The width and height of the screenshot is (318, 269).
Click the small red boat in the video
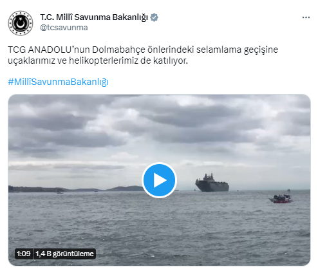click(281, 198)
